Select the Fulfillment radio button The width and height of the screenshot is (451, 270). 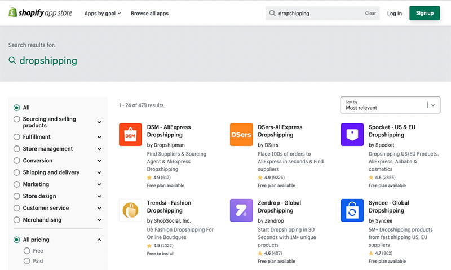(17, 137)
